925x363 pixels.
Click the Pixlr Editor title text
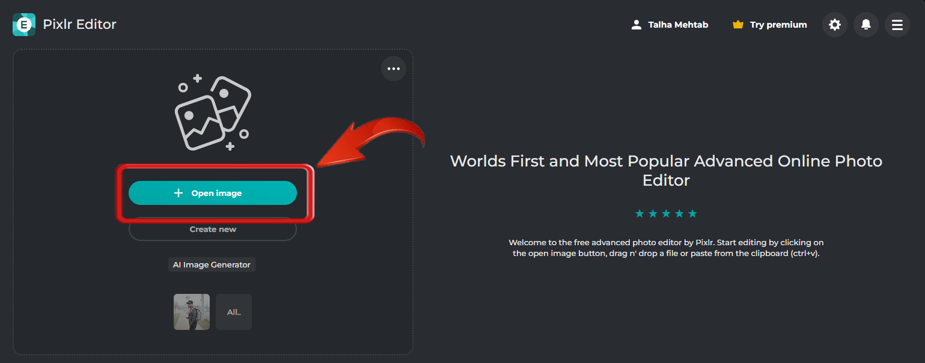point(80,25)
